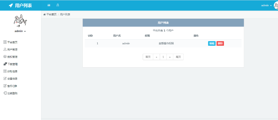
Task: Click 注销登陆 to log out
Action: click(11, 93)
